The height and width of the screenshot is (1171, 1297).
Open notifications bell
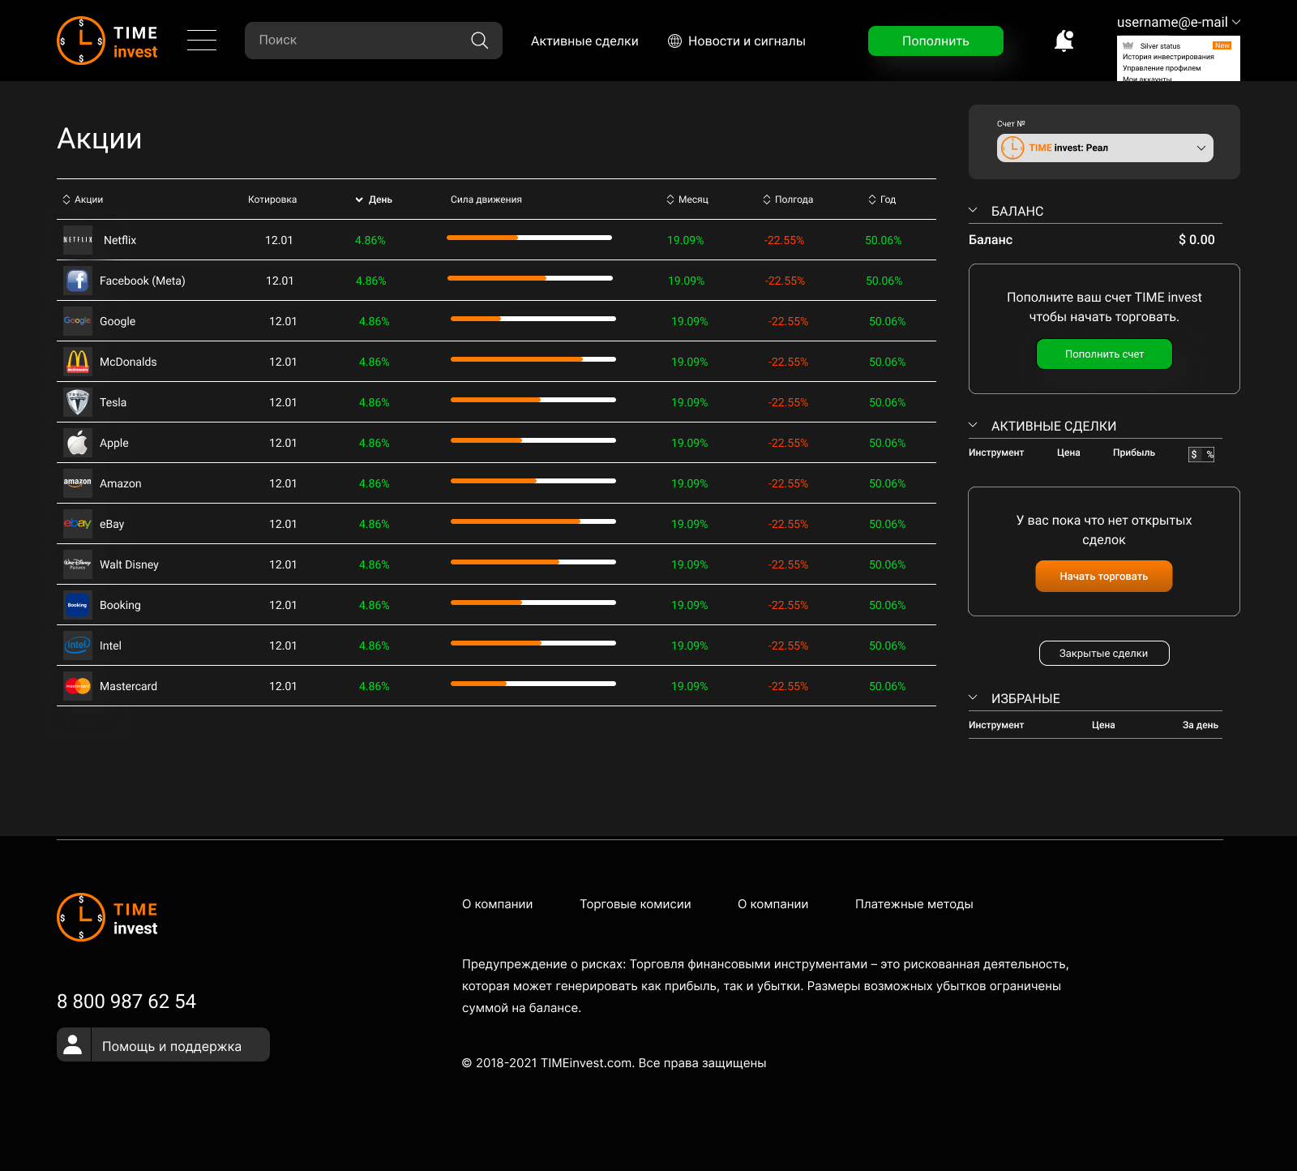pos(1064,41)
